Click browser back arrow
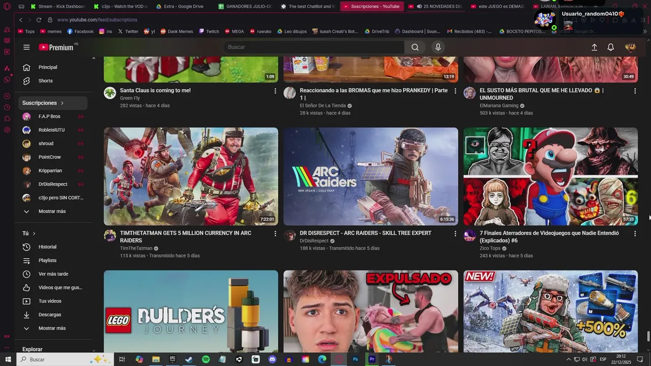This screenshot has height=366, width=651. (21, 20)
